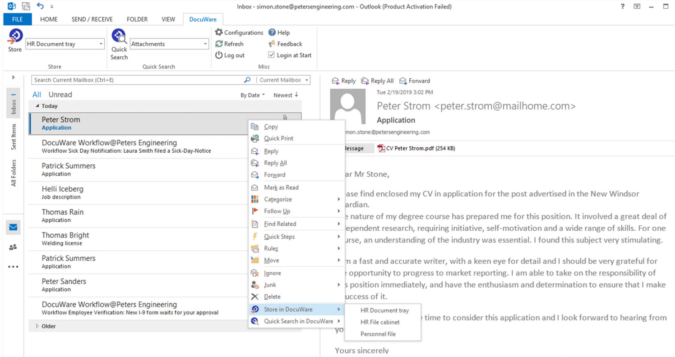Open Rules submenu in context menu
675x357 pixels.
296,248
